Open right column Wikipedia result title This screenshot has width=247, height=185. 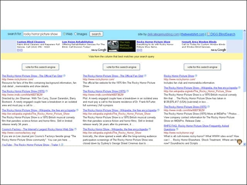(201, 88)
